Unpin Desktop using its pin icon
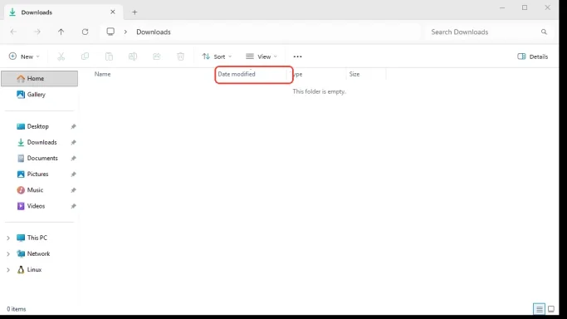The width and height of the screenshot is (567, 319). click(73, 126)
